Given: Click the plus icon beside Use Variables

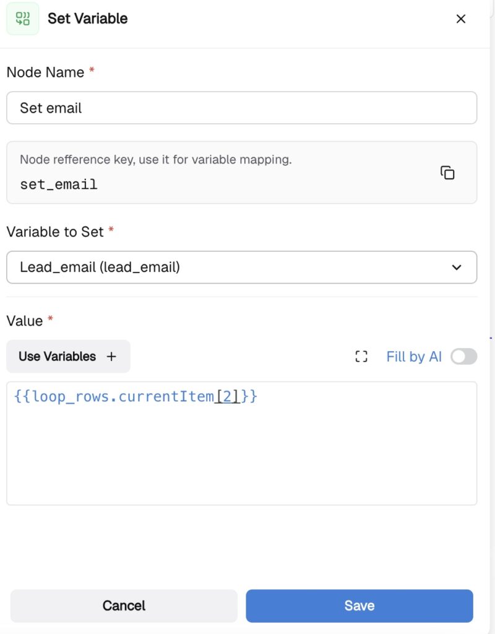Looking at the screenshot, I should (111, 356).
